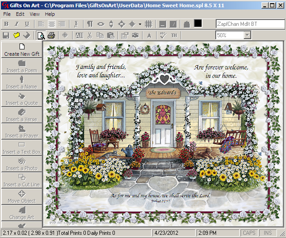Image resolution: width=286 pixels, height=238 pixels.
Task: Open the File menu
Action: coord(7,14)
